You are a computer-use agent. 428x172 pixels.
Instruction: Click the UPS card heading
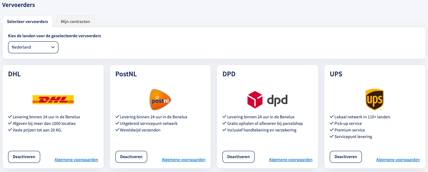tap(336, 74)
